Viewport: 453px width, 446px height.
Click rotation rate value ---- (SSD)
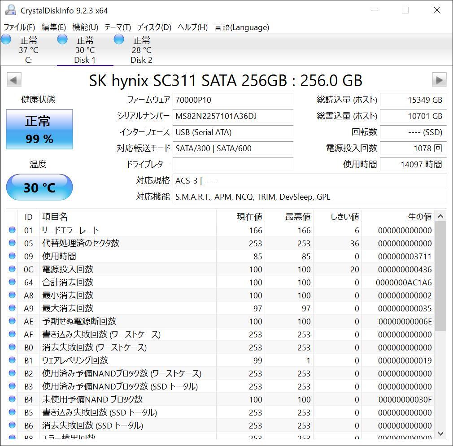click(413, 132)
